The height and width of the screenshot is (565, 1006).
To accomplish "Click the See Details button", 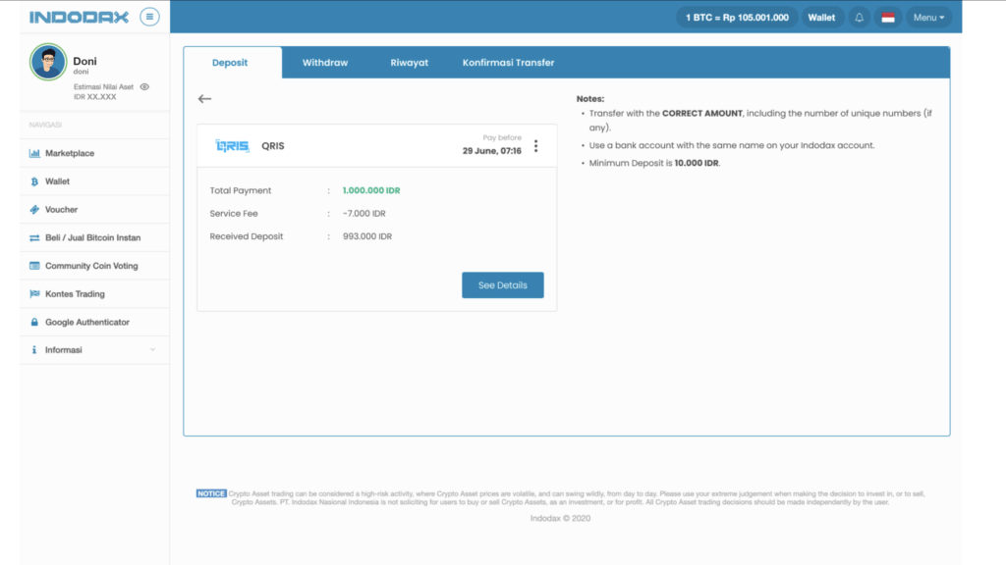I will (x=502, y=285).
